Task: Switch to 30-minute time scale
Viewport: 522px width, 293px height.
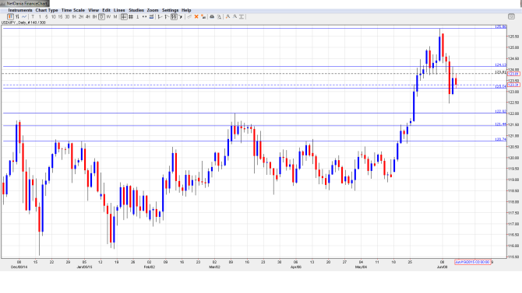Action: [x=67, y=16]
